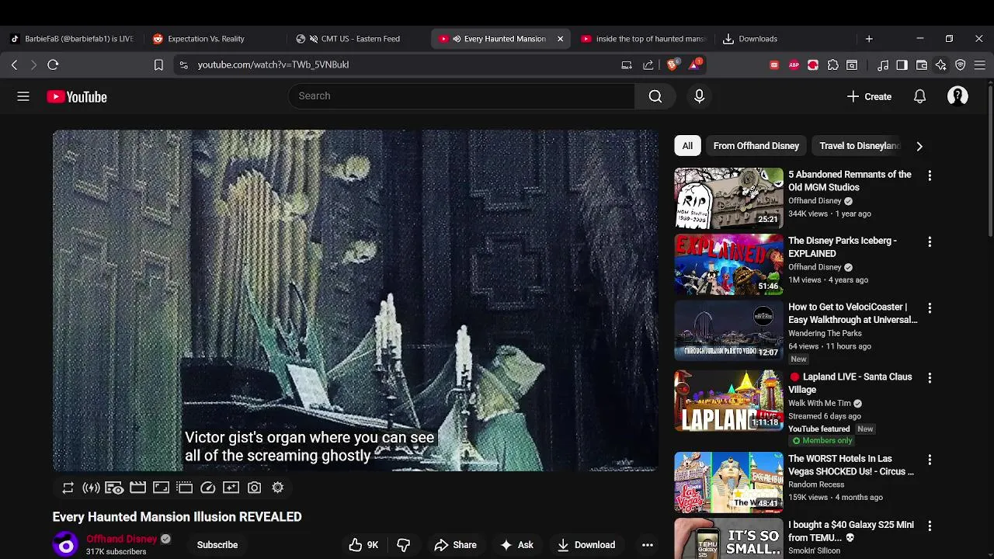Dislike the video with thumbs down
The width and height of the screenshot is (994, 559).
pos(403,545)
